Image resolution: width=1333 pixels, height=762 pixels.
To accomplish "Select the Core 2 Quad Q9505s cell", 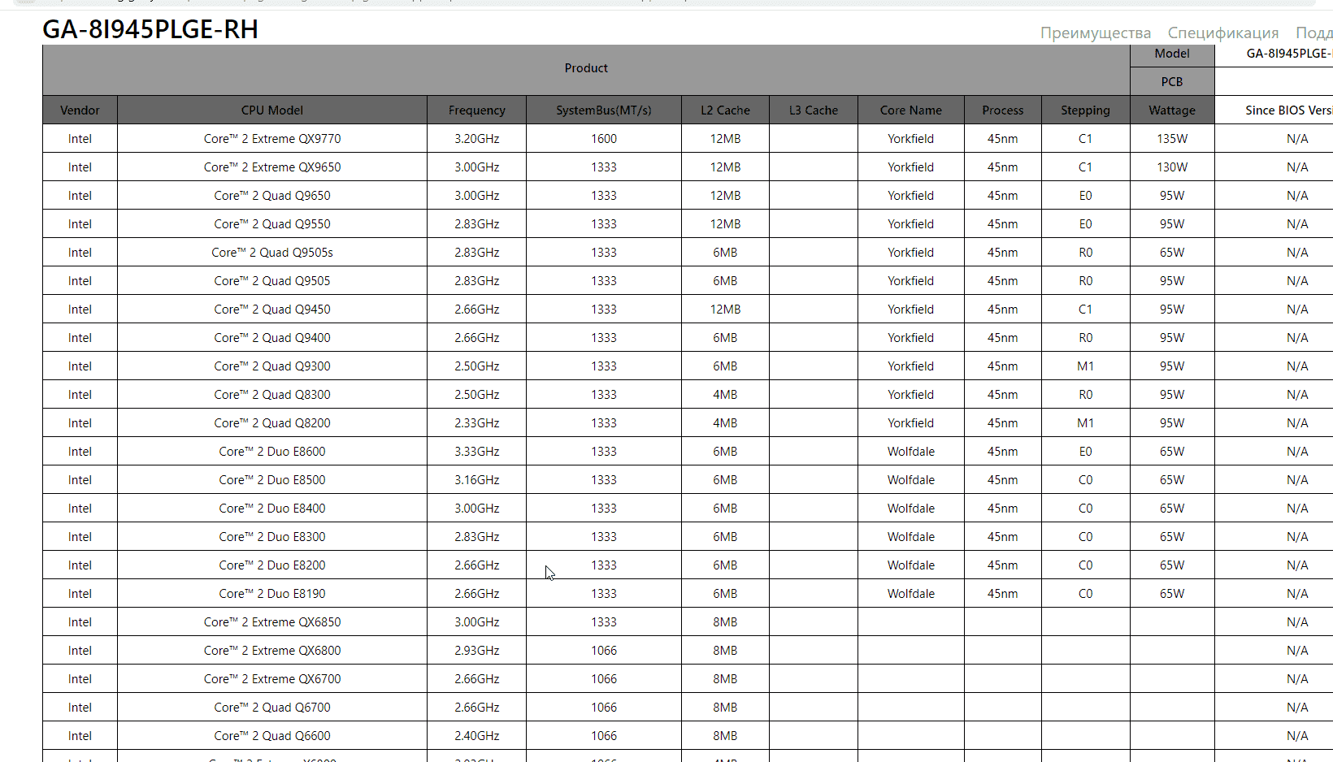I will 272,253.
